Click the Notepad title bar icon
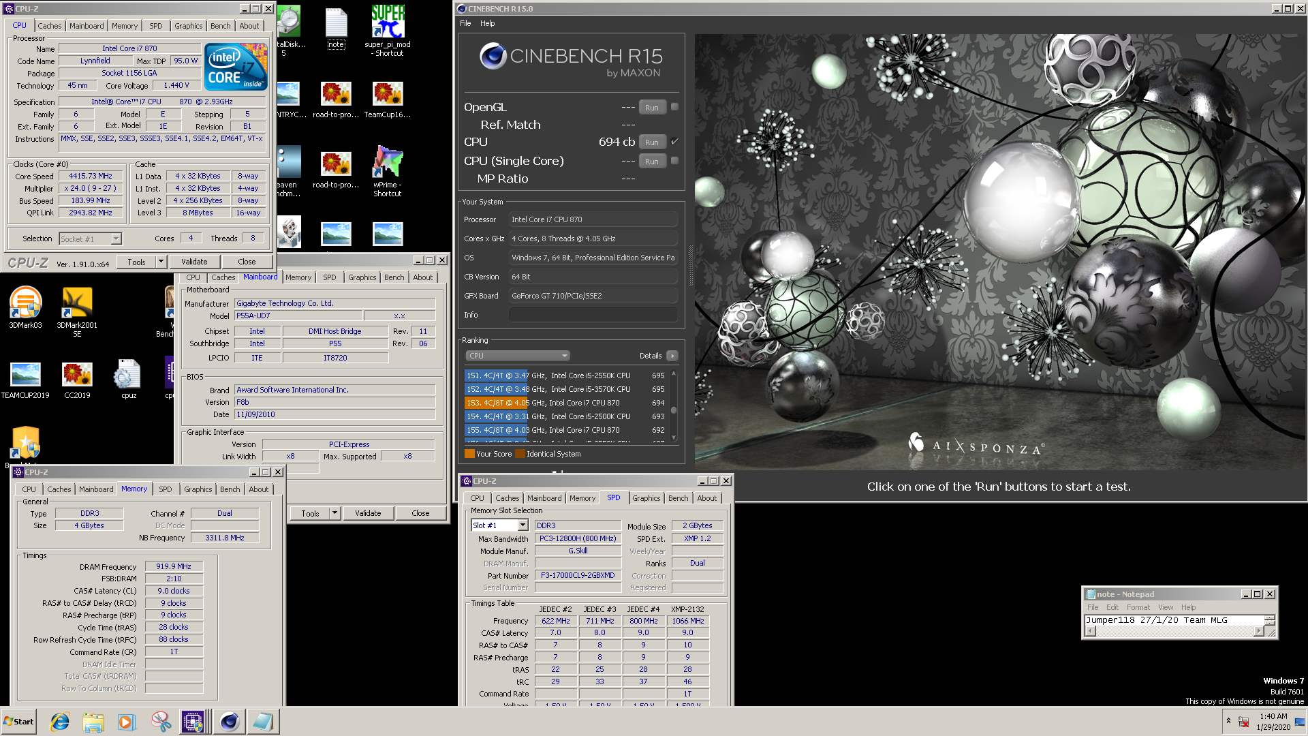 [x=1091, y=594]
